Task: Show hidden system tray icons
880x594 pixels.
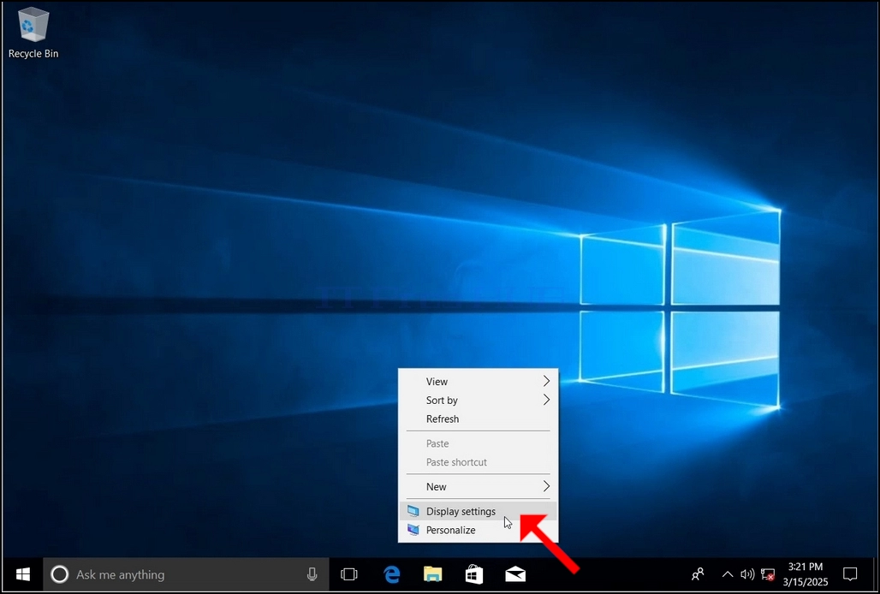Action: click(x=728, y=574)
